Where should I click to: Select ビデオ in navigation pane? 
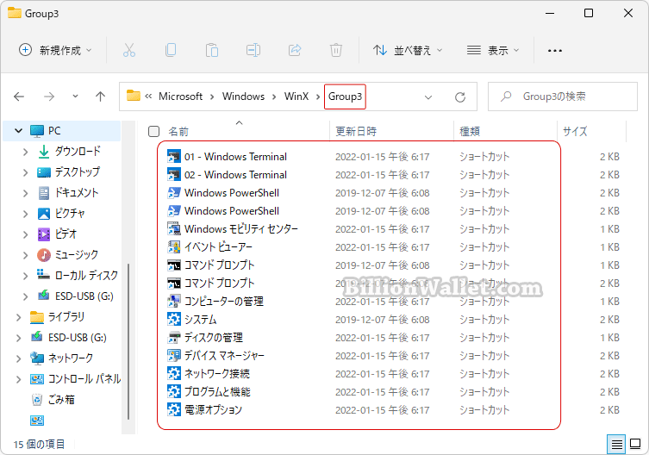[66, 234]
